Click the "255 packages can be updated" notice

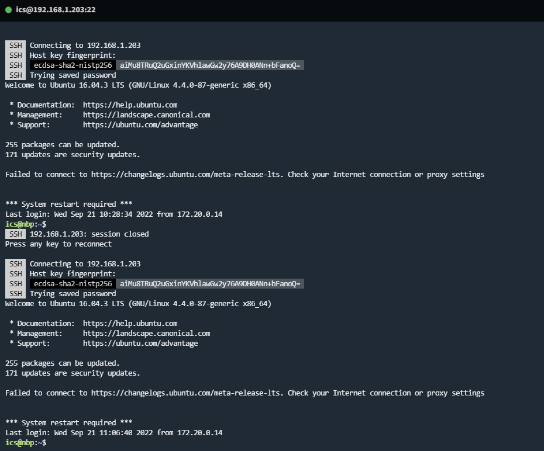62,144
